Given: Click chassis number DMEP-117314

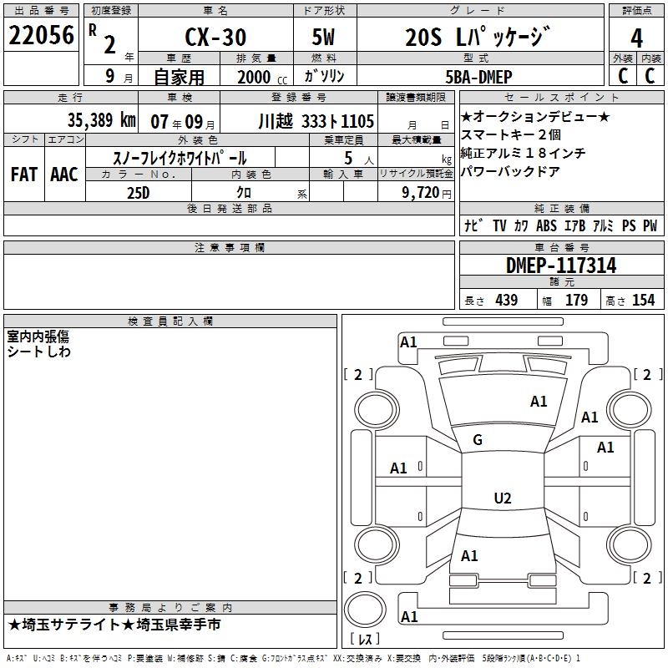Looking at the screenshot, I should coord(561,266).
